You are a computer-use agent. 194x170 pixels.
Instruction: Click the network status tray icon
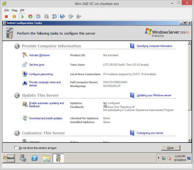[164, 158]
